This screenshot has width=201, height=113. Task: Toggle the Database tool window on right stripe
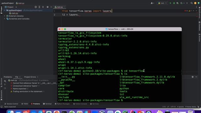click(x=199, y=26)
